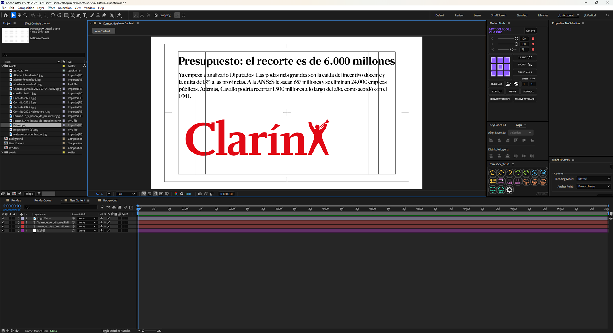Click the blue Out circle button in trim-pack

coord(543,173)
